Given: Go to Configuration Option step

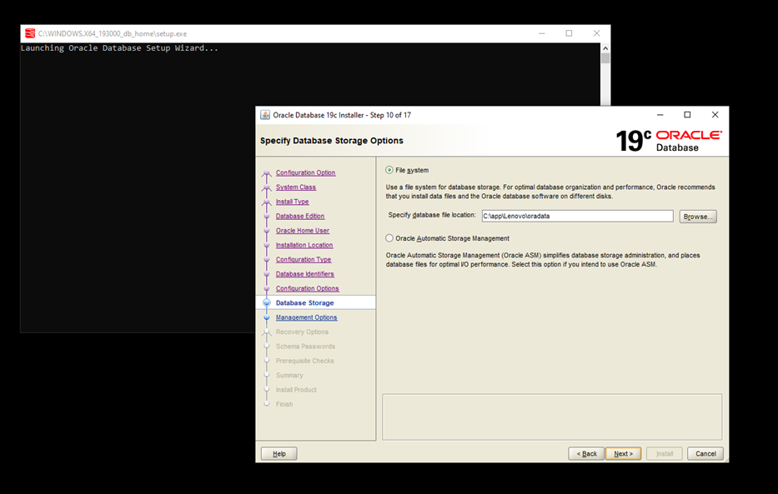Looking at the screenshot, I should point(306,172).
